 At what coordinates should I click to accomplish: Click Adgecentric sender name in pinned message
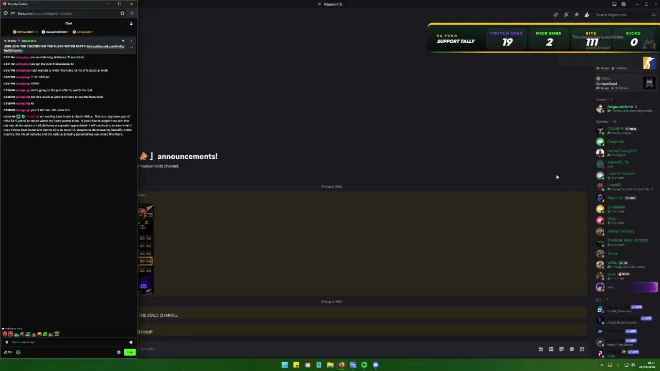coord(29,41)
